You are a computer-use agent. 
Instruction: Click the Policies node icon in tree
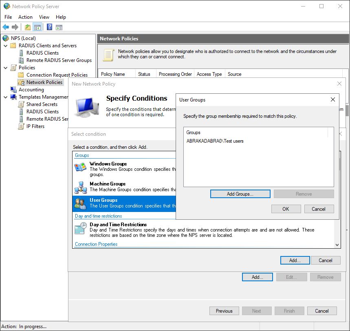click(13, 68)
